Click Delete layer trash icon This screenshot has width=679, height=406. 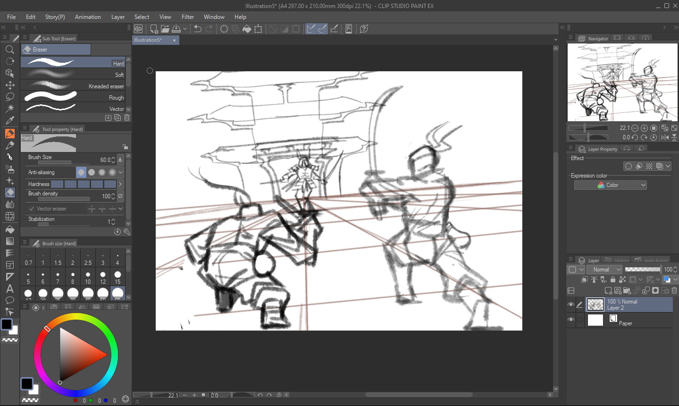click(x=675, y=290)
